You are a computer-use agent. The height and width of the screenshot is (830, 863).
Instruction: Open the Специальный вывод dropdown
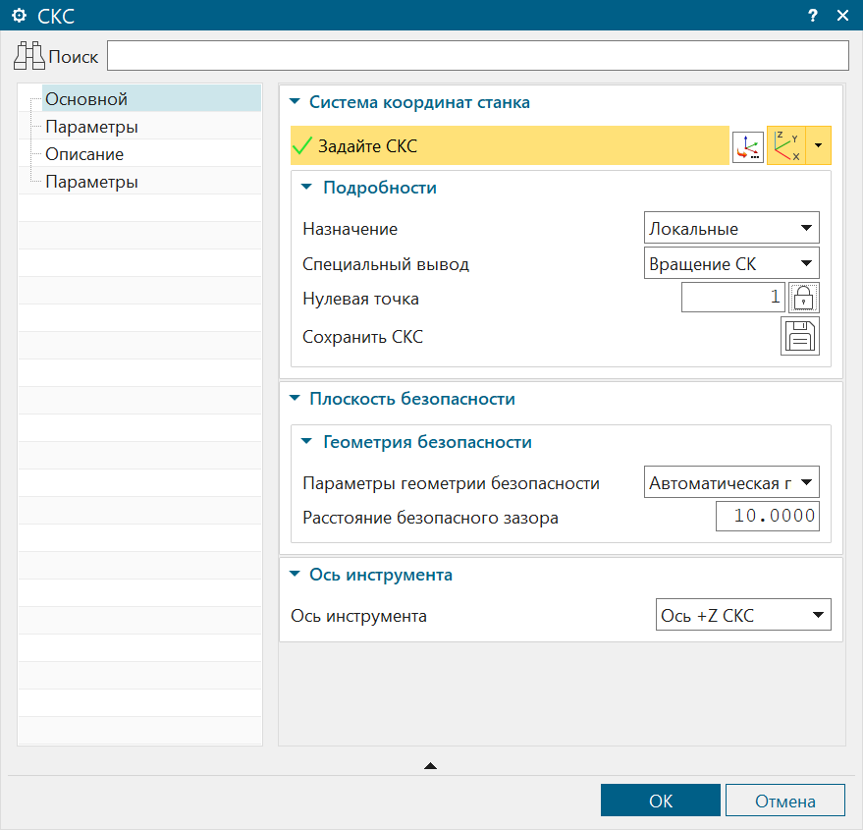click(731, 264)
